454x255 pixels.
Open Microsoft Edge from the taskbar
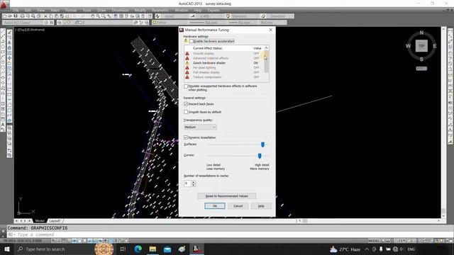tap(138, 249)
